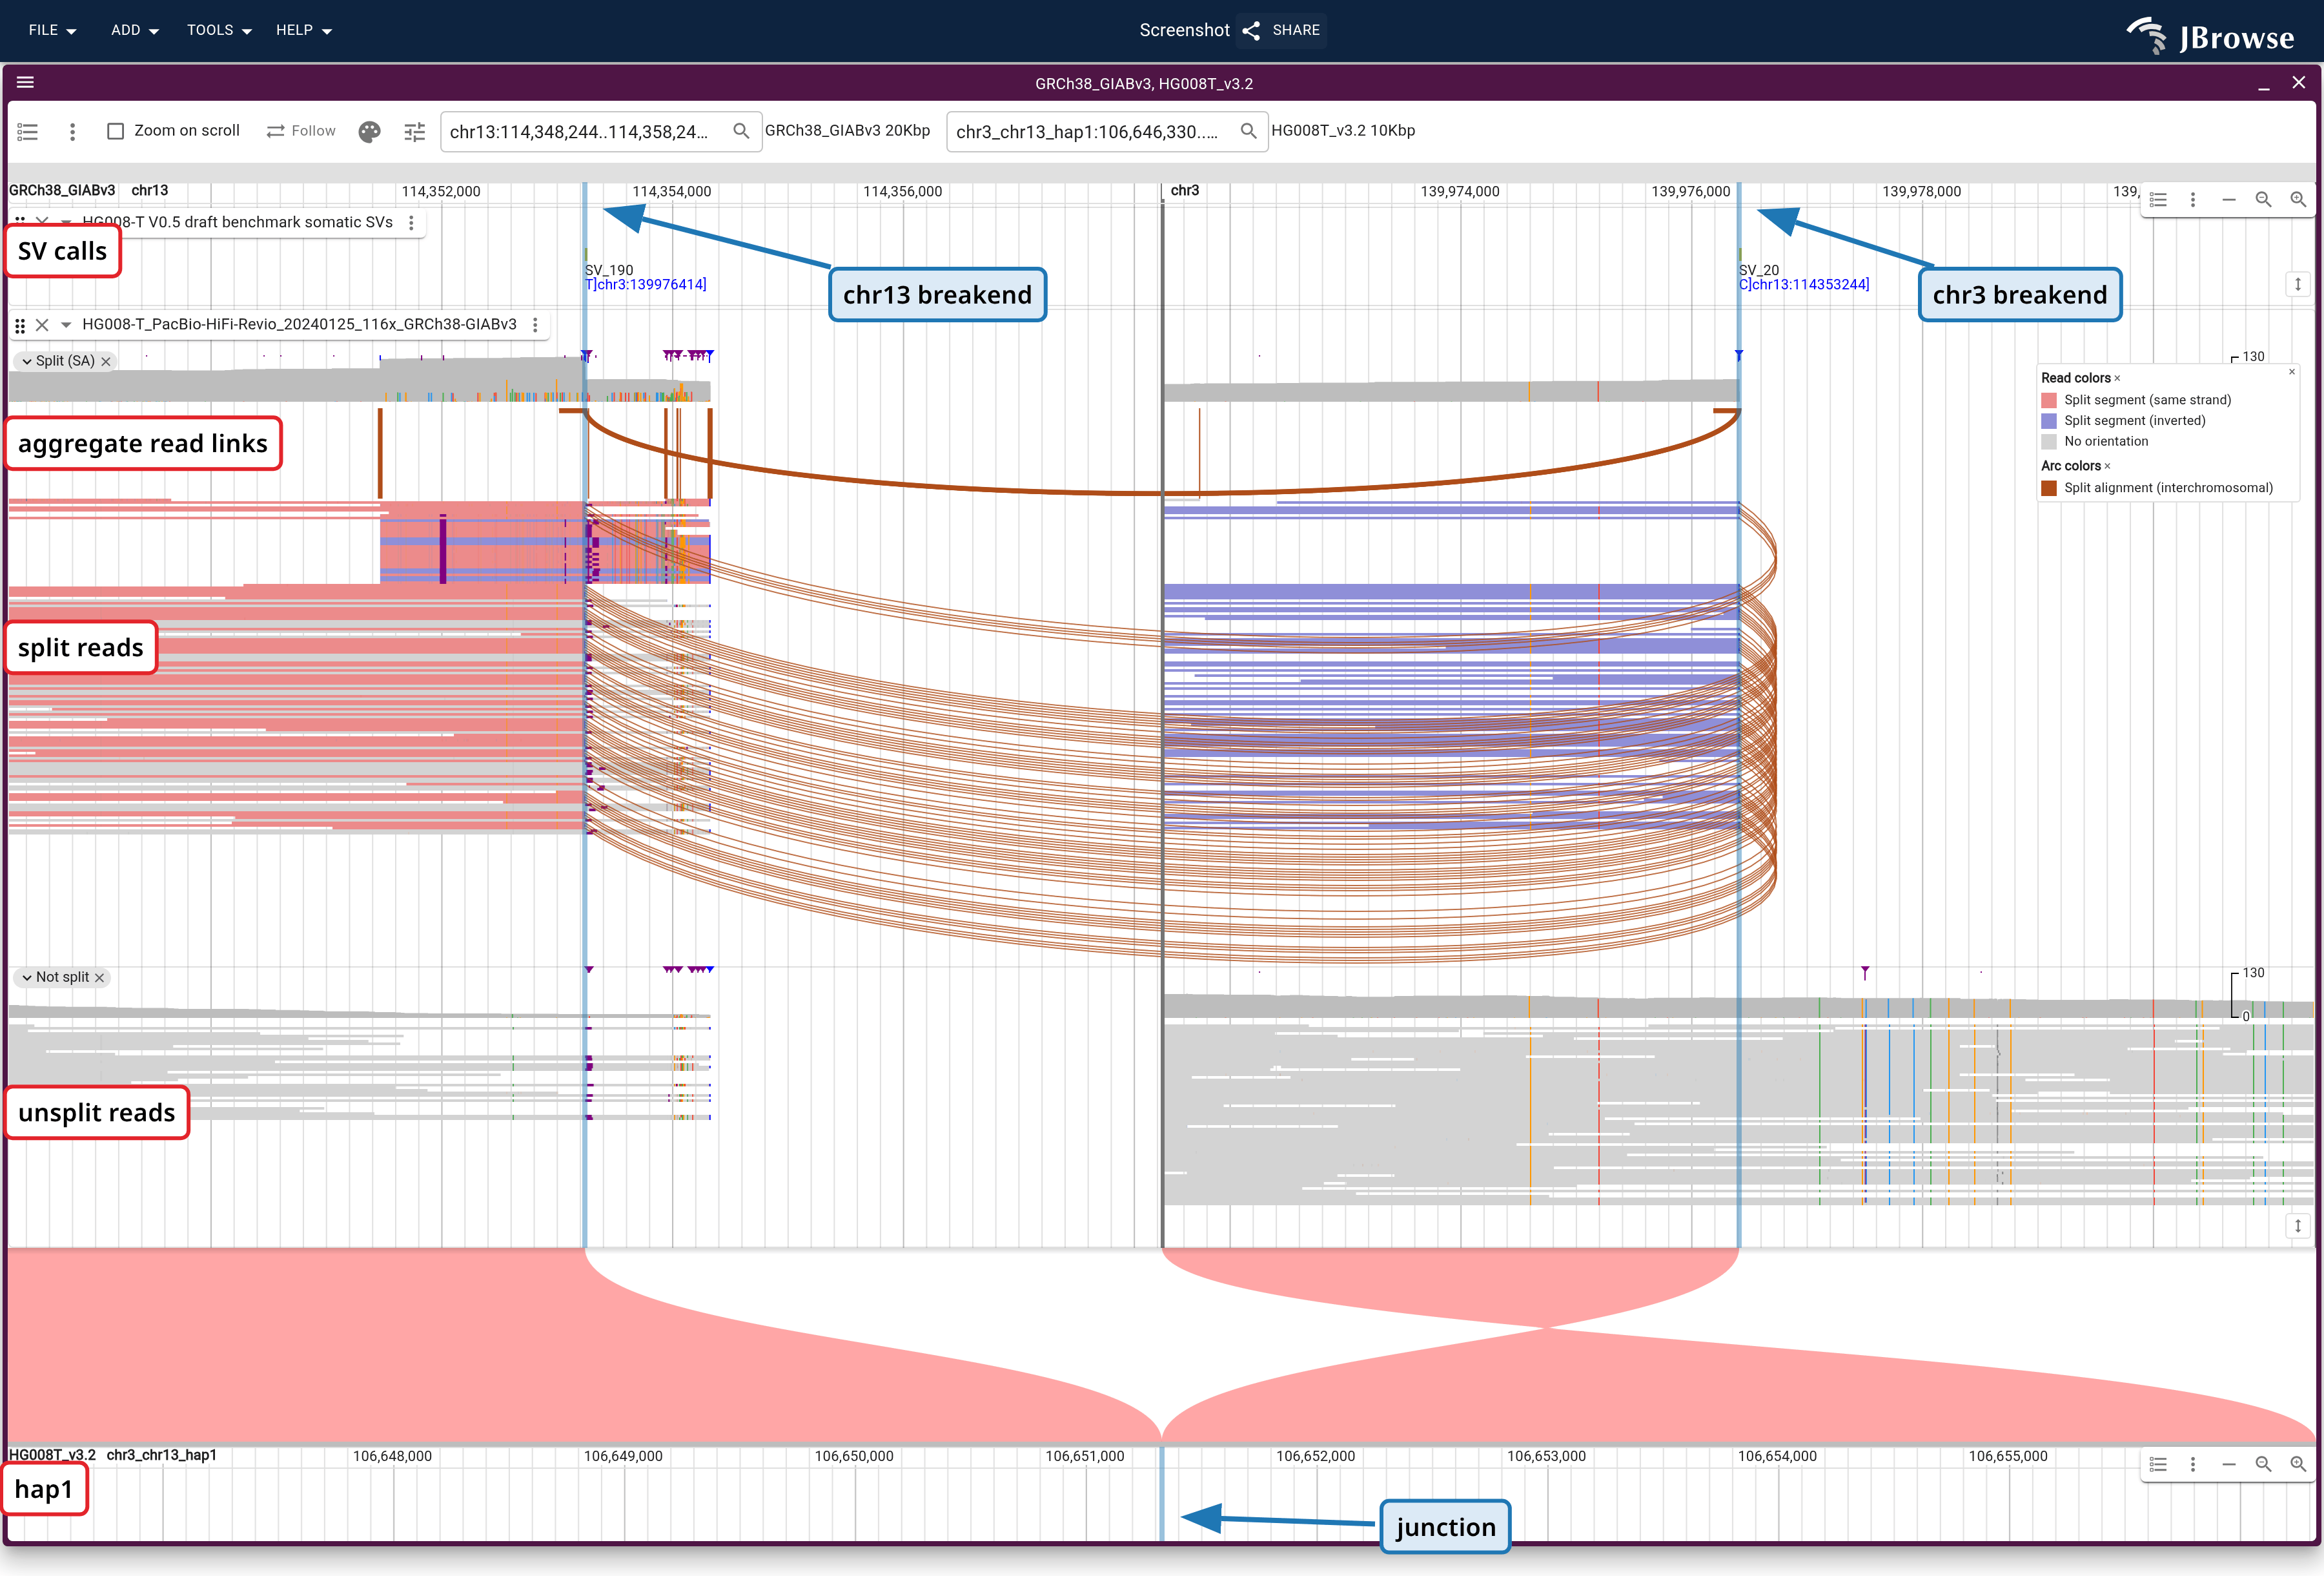The width and height of the screenshot is (2324, 1576).
Task: Click the Follow link-views button
Action: pyautogui.click(x=301, y=131)
